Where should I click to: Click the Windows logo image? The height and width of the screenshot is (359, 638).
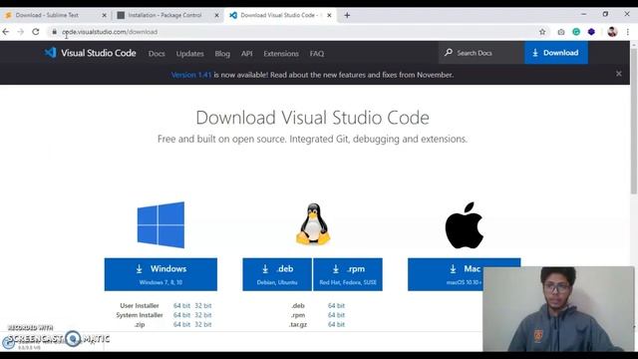click(x=160, y=224)
